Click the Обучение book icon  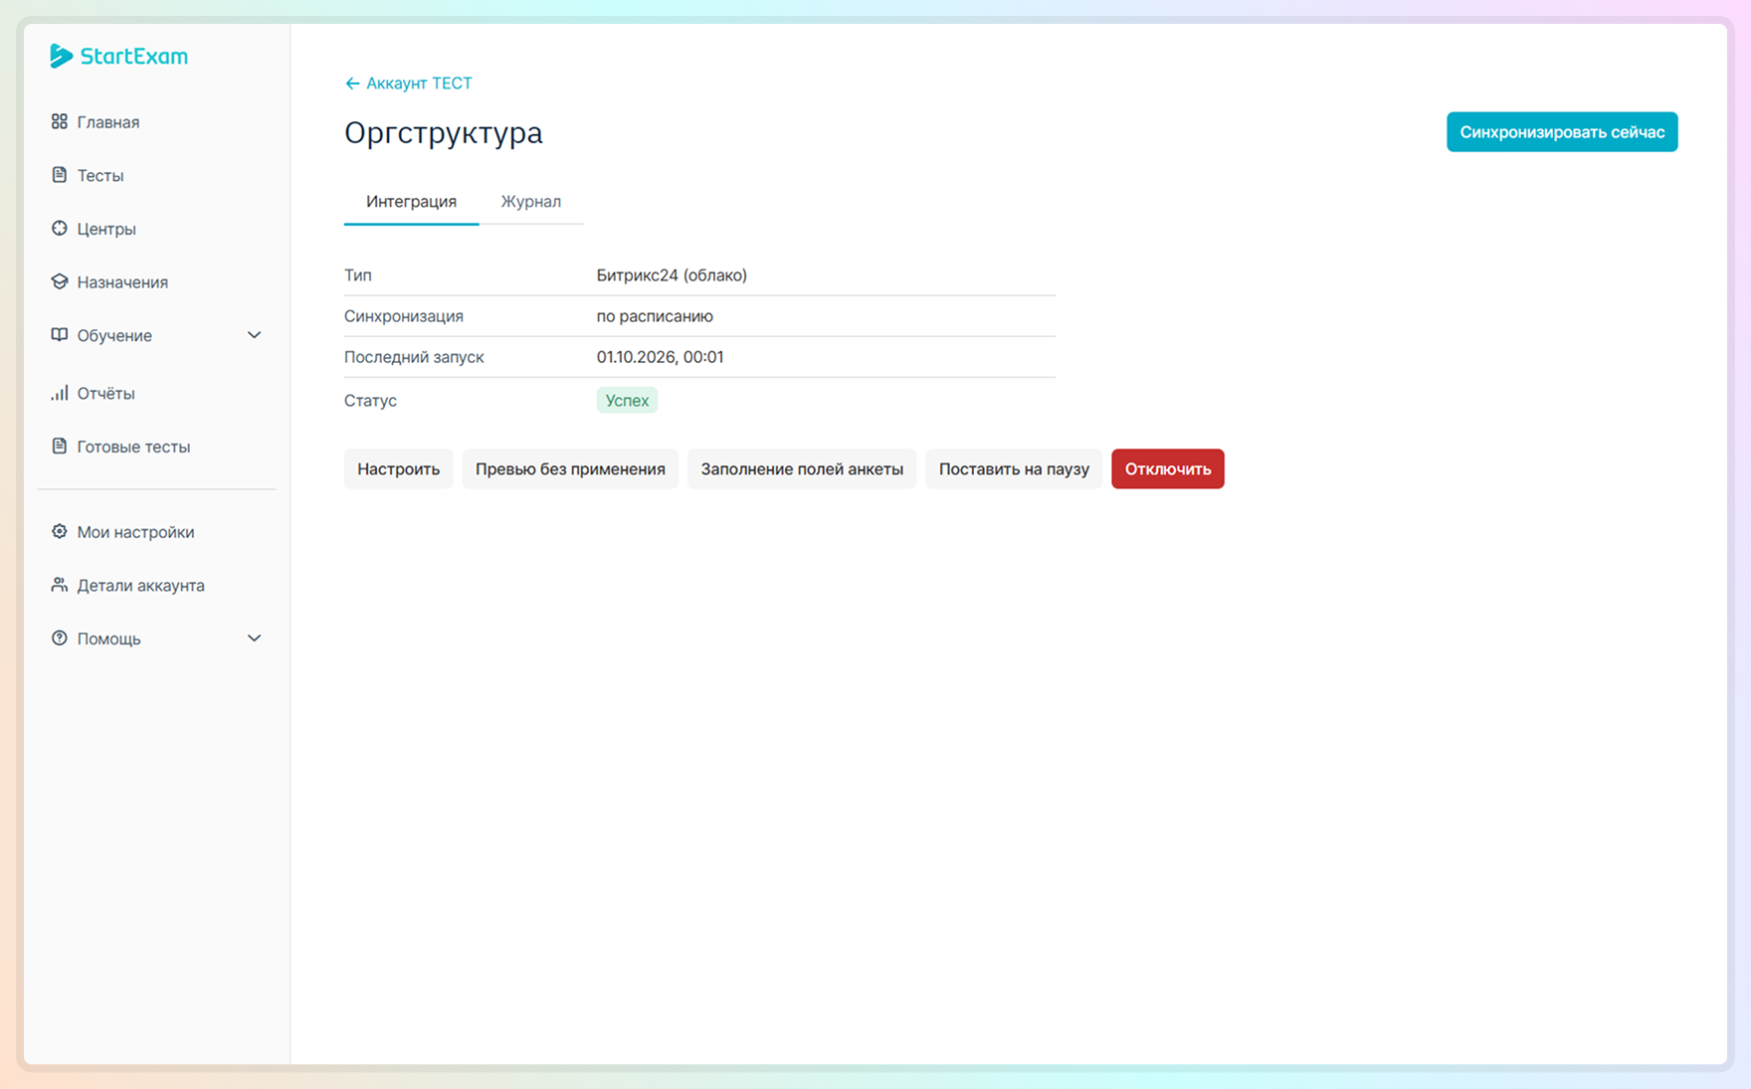(60, 335)
